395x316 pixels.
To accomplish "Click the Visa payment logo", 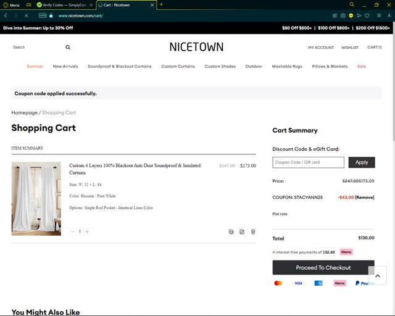I will tap(298, 283).
